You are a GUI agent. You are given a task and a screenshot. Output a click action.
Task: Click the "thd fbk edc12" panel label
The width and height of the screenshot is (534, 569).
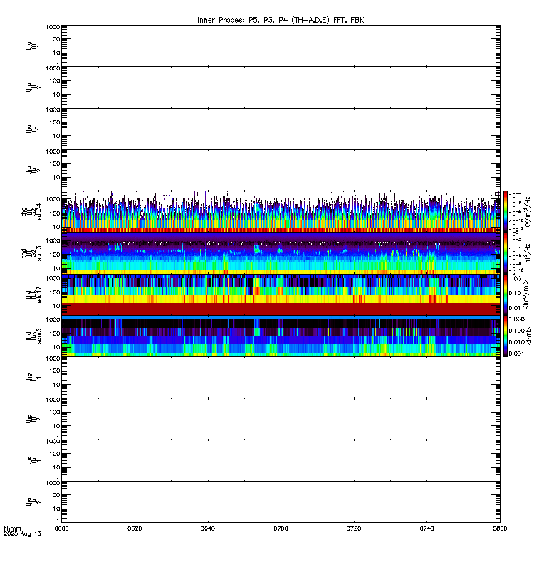click(x=34, y=294)
